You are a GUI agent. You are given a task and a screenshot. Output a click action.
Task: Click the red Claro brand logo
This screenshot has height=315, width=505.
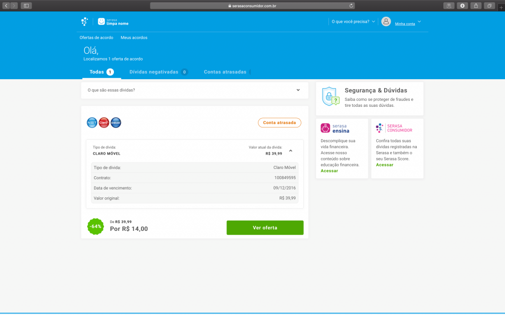(x=104, y=123)
